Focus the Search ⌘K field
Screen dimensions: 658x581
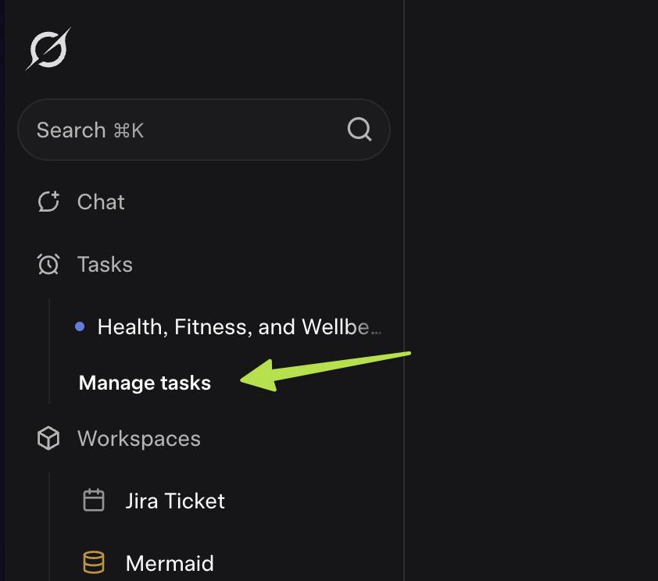(x=204, y=130)
